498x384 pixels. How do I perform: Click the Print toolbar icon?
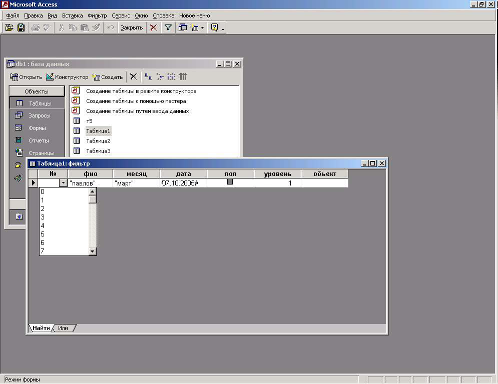(35, 27)
